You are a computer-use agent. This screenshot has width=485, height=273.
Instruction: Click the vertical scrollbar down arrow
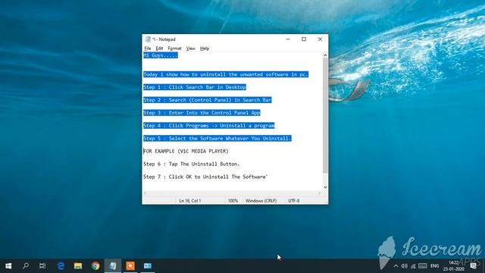(325, 187)
